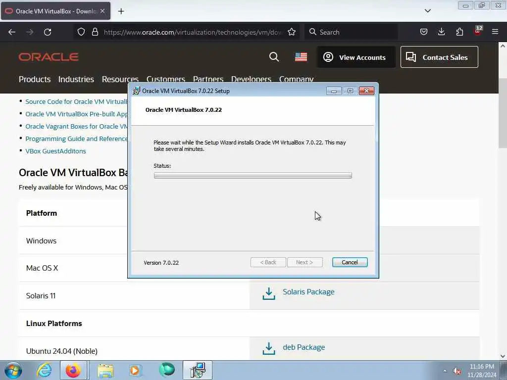Open the Pocket save icon
Image resolution: width=507 pixels, height=380 pixels.
424,32
